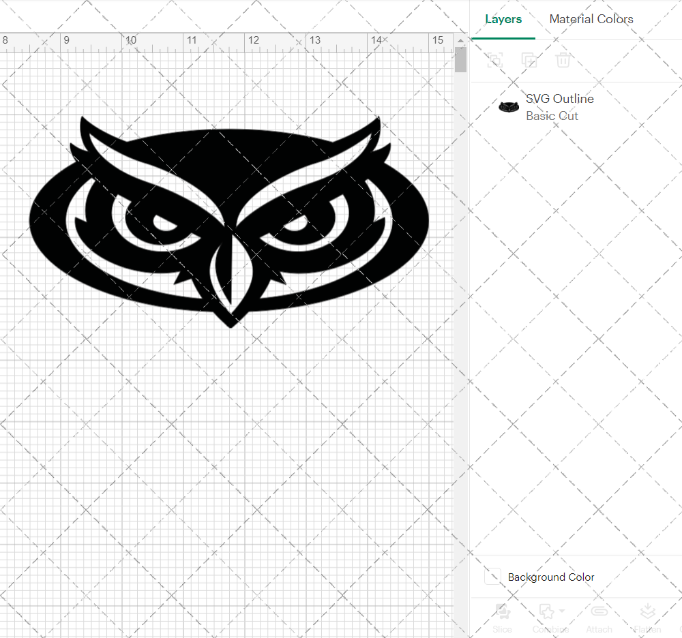682x638 pixels.
Task: Open the Combine dropdown
Action: [x=550, y=618]
